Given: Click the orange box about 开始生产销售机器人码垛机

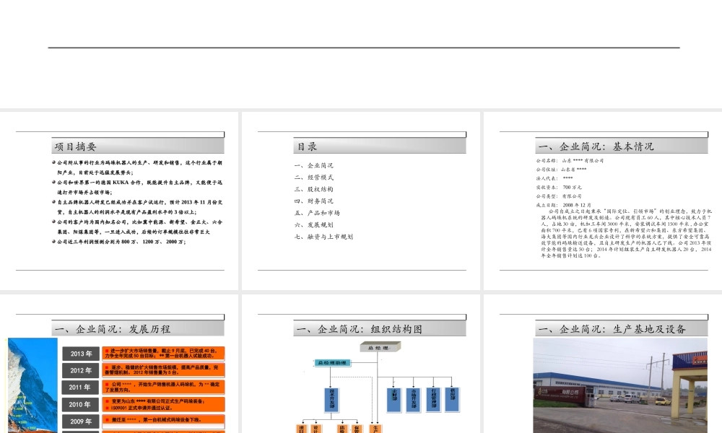Looking at the screenshot, I should (x=163, y=388).
